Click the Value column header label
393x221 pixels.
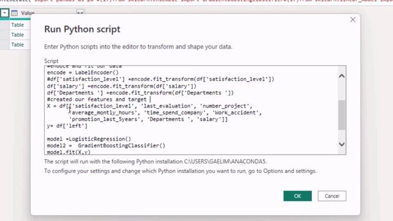28,13
